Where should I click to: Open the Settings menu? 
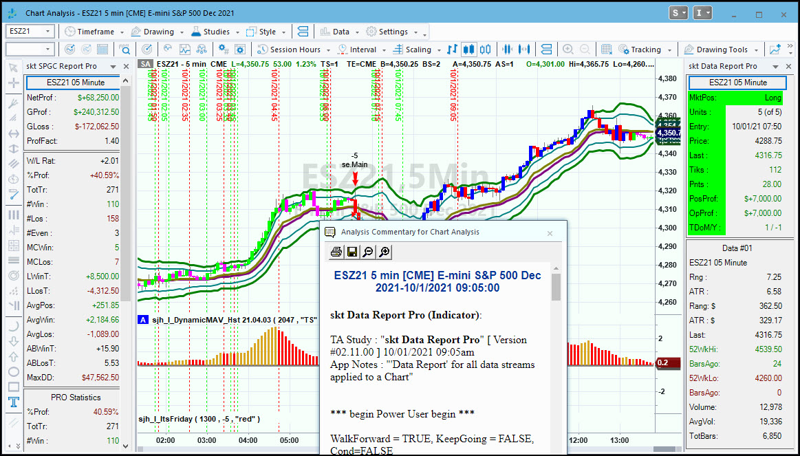point(392,32)
